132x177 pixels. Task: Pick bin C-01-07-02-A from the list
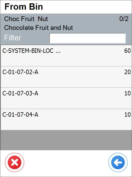[x=66, y=77]
